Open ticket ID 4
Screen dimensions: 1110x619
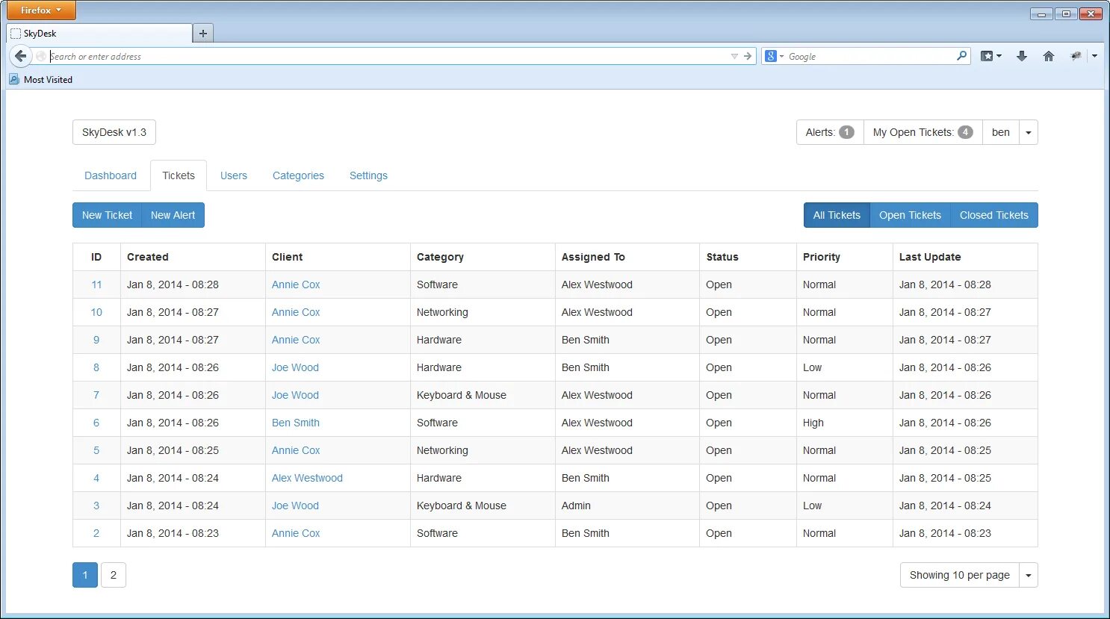[96, 478]
